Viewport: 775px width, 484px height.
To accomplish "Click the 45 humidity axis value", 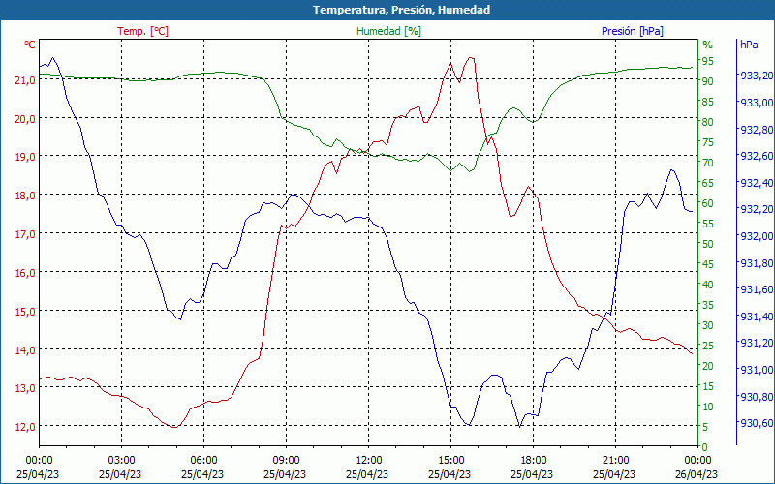I will pyautogui.click(x=708, y=264).
